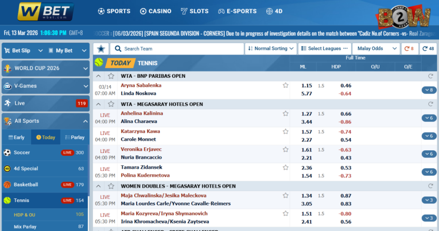This screenshot has width=439, height=231.
Task: Click the B2W promo badge
Action: click(403, 17)
